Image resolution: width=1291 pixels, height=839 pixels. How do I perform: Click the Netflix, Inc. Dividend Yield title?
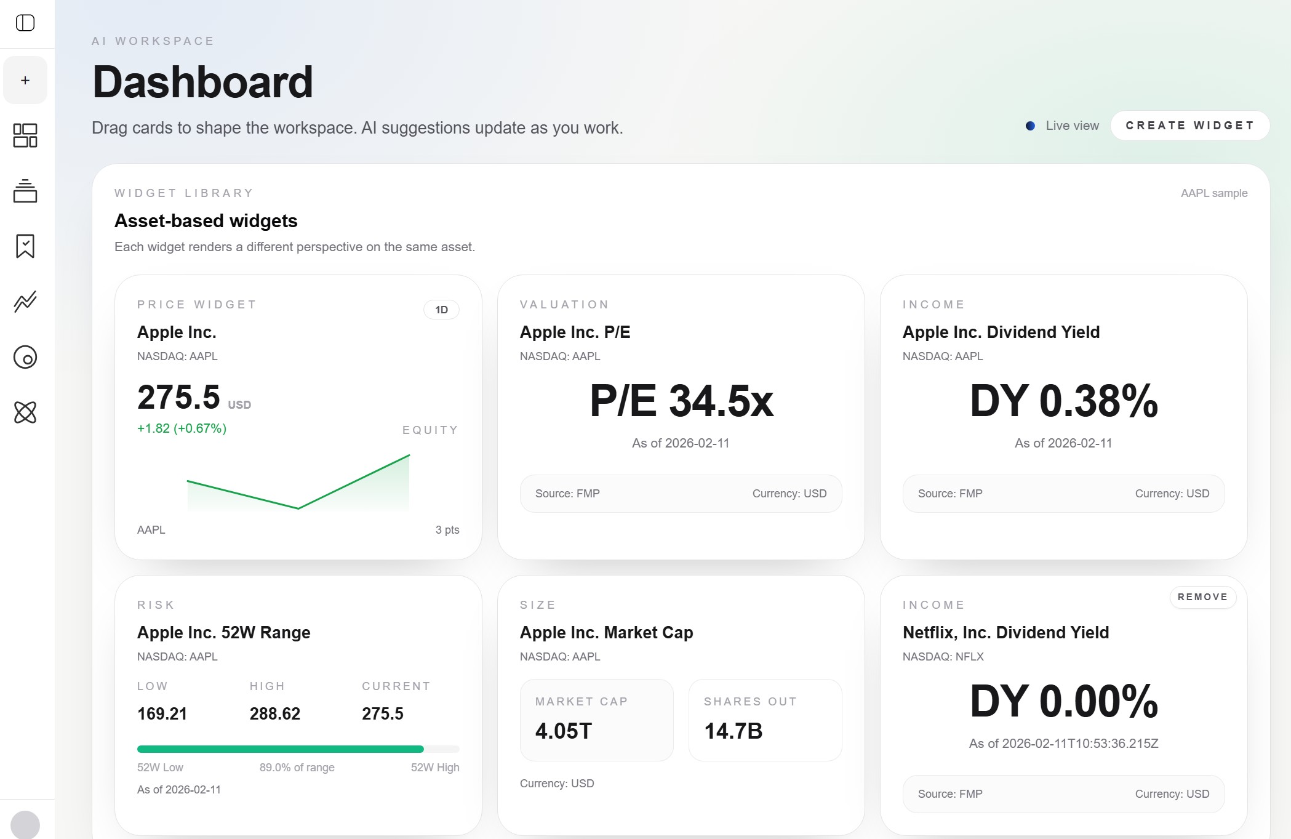(x=1005, y=633)
